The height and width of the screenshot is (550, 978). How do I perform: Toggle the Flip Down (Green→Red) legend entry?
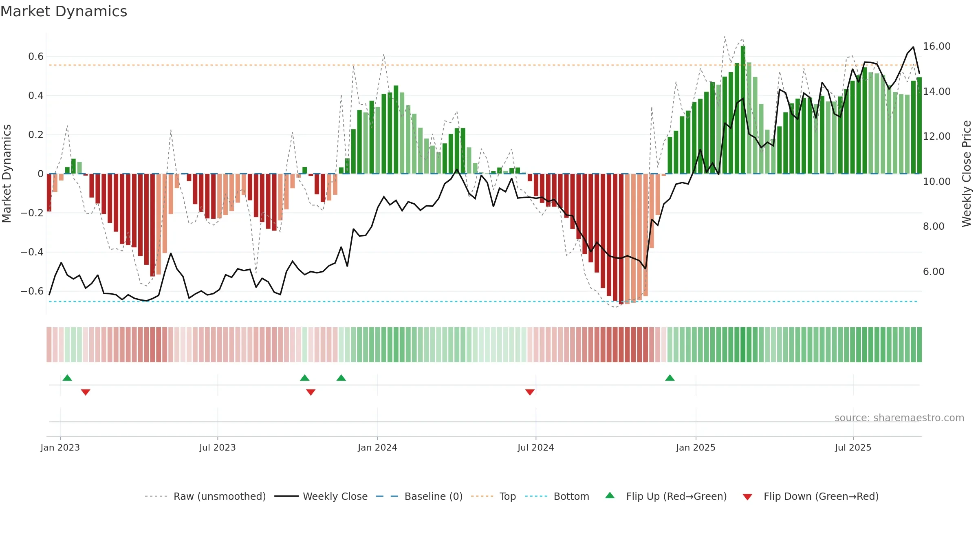coord(811,496)
